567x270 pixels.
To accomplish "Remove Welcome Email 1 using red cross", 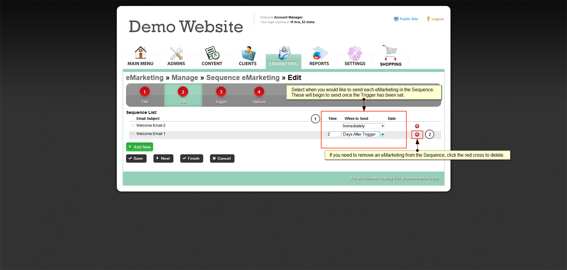I will pyautogui.click(x=417, y=134).
